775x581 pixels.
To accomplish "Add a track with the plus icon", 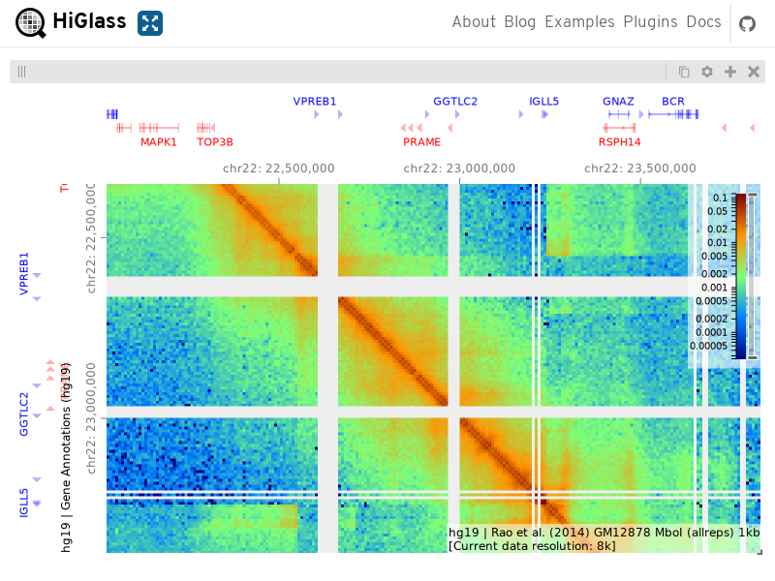I will pos(730,72).
